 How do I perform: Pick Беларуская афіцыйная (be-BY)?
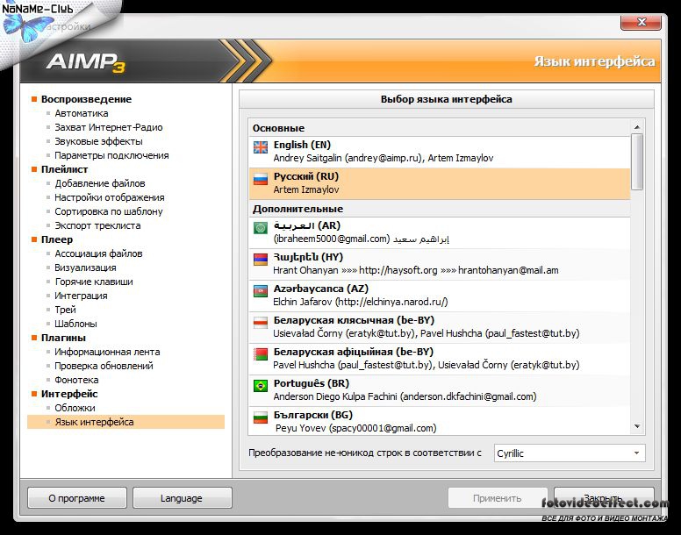(x=440, y=360)
